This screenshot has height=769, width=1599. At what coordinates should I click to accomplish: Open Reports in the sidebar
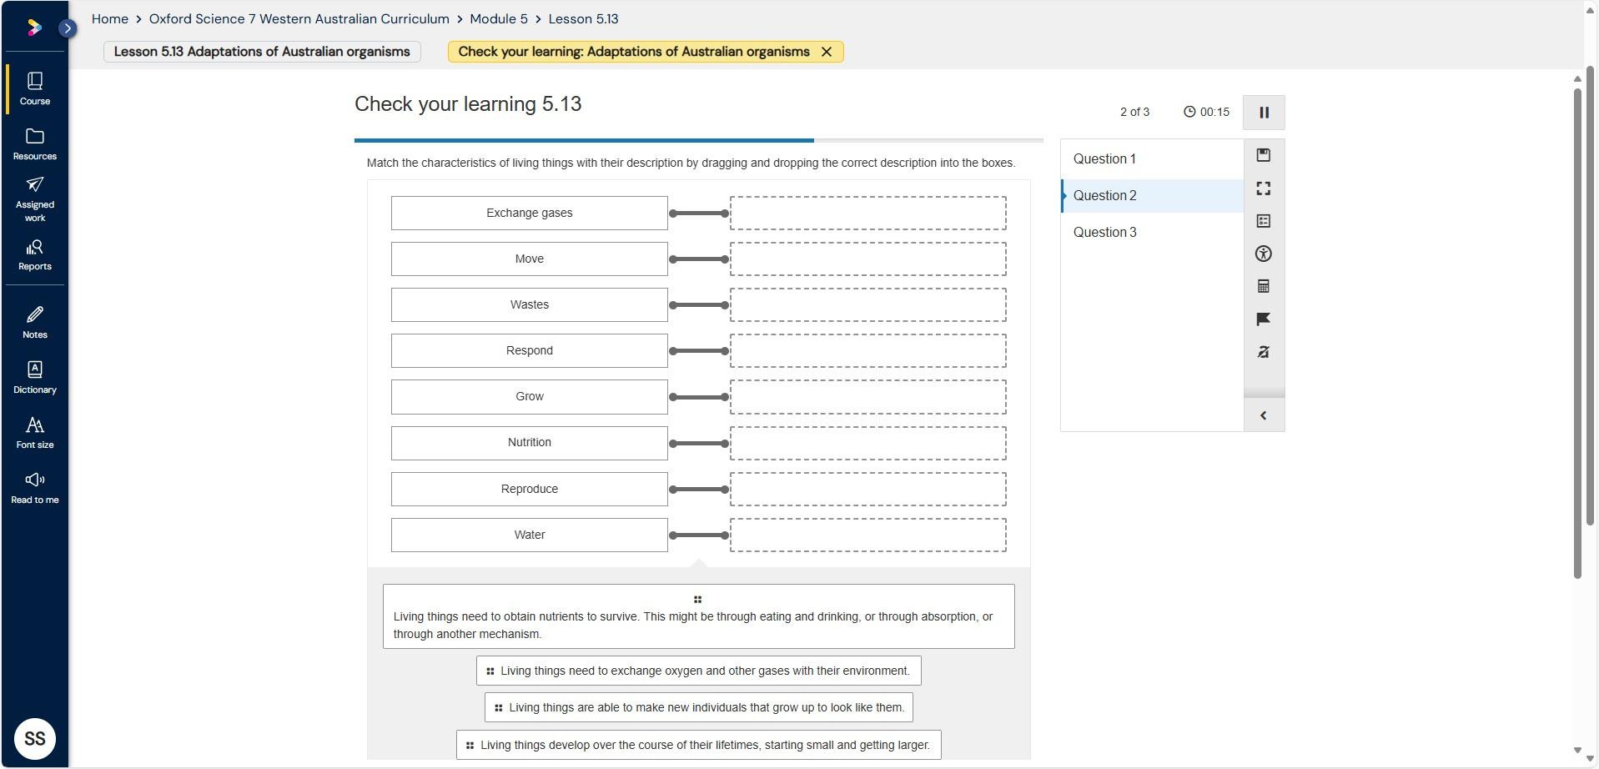tap(35, 254)
